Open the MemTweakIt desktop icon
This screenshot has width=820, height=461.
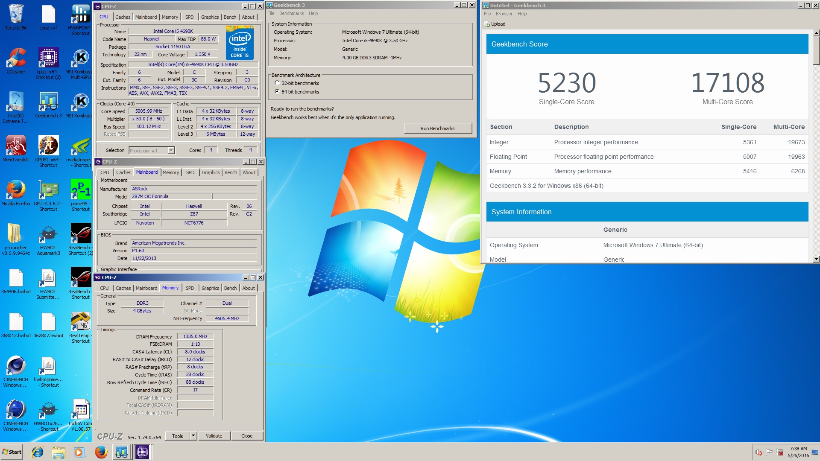16,149
